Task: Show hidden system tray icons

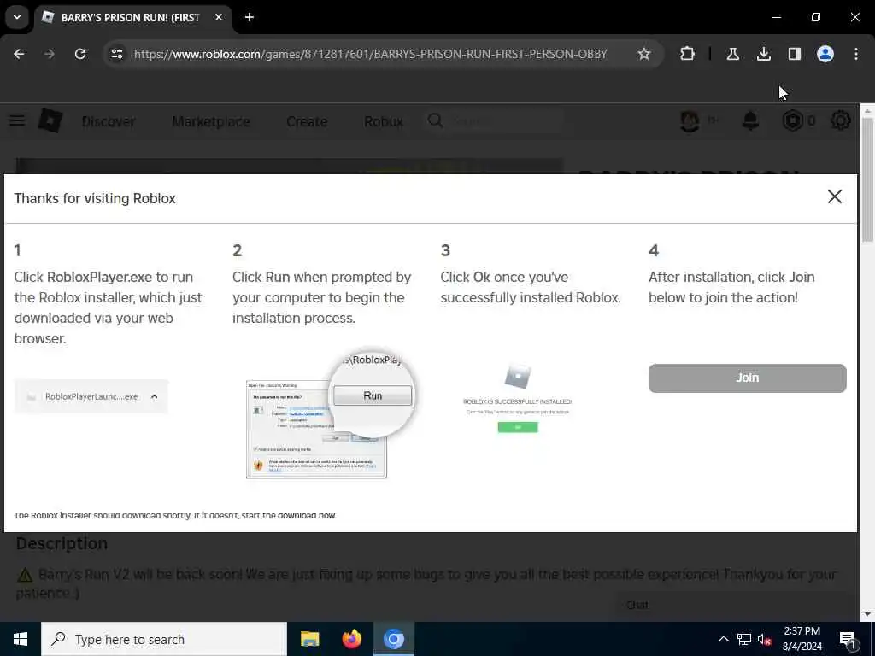Action: (x=723, y=639)
